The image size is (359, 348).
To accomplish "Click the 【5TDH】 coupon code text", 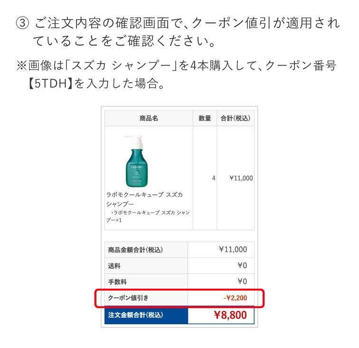I will pyautogui.click(x=50, y=84).
